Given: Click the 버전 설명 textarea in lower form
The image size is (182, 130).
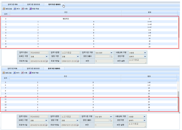Looking at the screenshot, I should pos(137,125).
